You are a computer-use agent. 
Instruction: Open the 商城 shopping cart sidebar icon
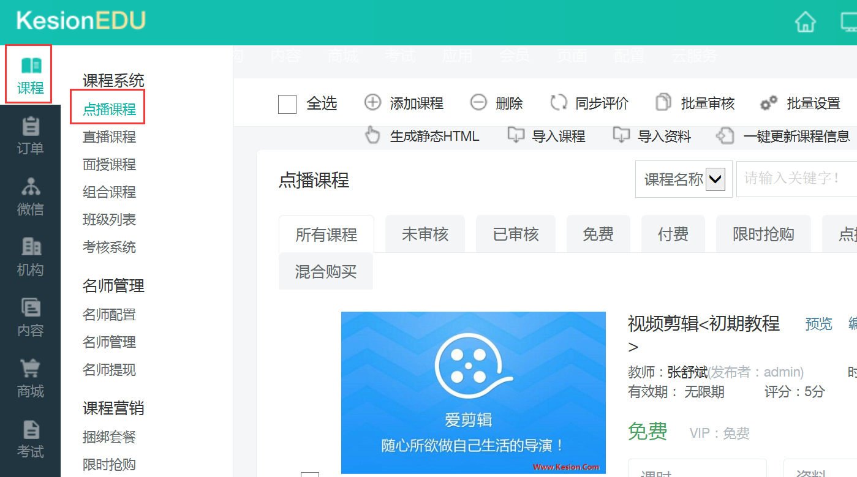[x=30, y=378]
